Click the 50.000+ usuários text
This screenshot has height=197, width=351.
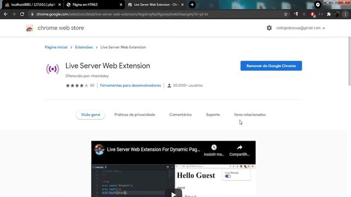[188, 85]
